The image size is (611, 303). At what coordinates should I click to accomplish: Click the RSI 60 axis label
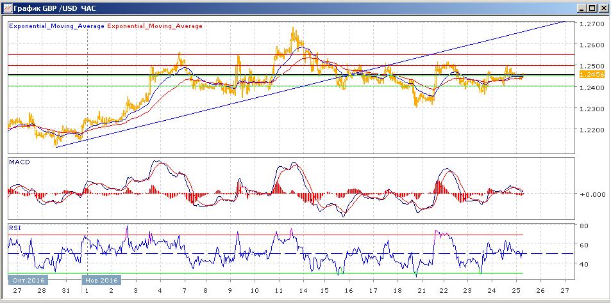(583, 245)
